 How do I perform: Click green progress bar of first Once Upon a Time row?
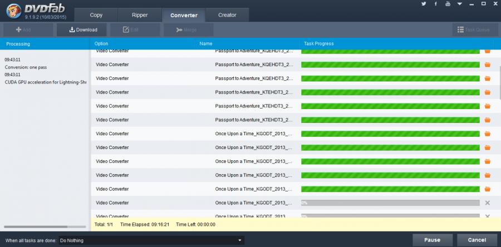[390, 134]
